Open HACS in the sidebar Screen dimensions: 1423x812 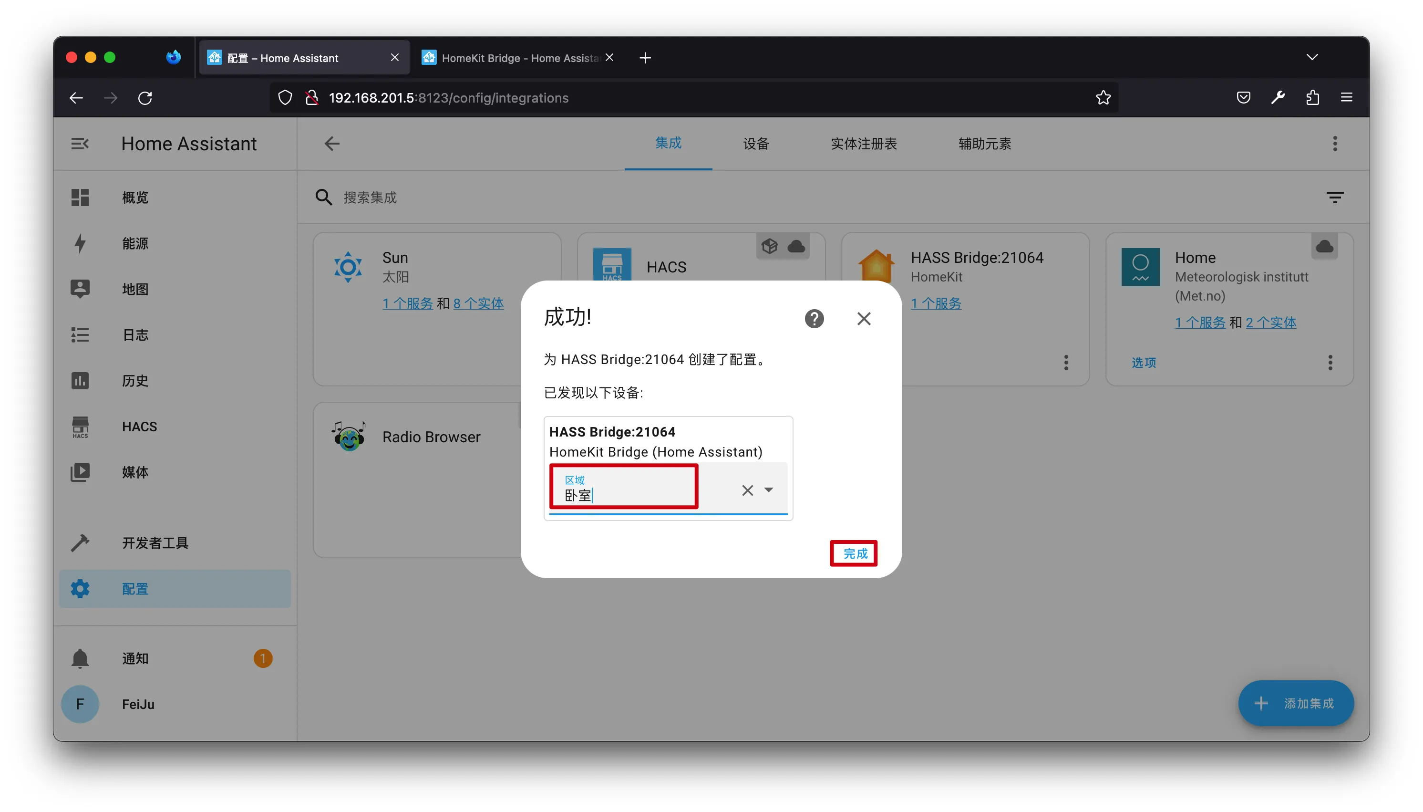(x=139, y=427)
